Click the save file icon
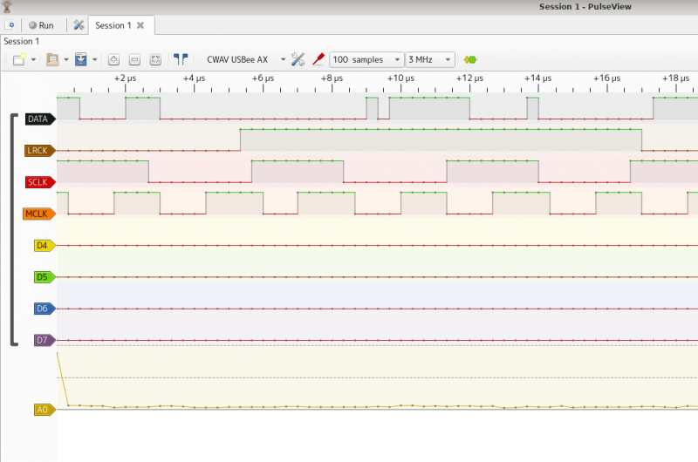Screen dimensions: 698x462 pyautogui.click(x=80, y=60)
